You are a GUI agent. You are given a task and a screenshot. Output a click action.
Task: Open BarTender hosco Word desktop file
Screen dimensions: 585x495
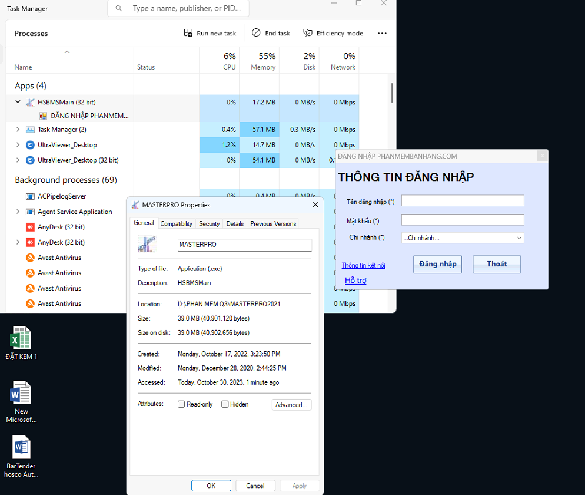[x=21, y=448]
